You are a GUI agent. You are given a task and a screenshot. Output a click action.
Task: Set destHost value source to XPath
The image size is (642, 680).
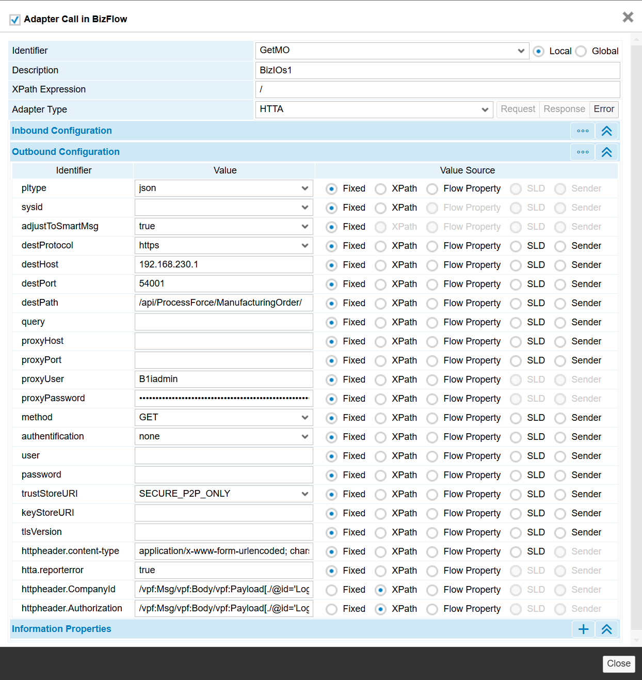[381, 265]
